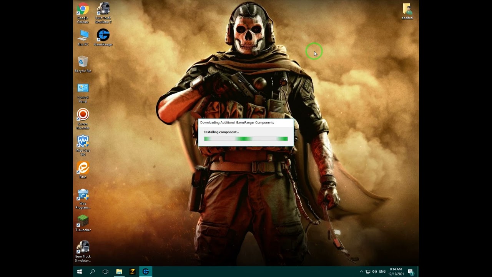Launch the Eitaa desktop shortcut
492x277 pixels.
[83, 170]
